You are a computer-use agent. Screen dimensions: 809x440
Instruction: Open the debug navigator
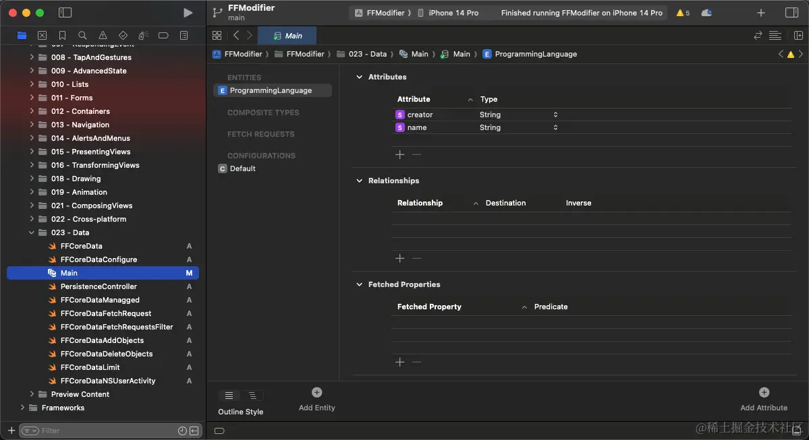click(x=143, y=36)
